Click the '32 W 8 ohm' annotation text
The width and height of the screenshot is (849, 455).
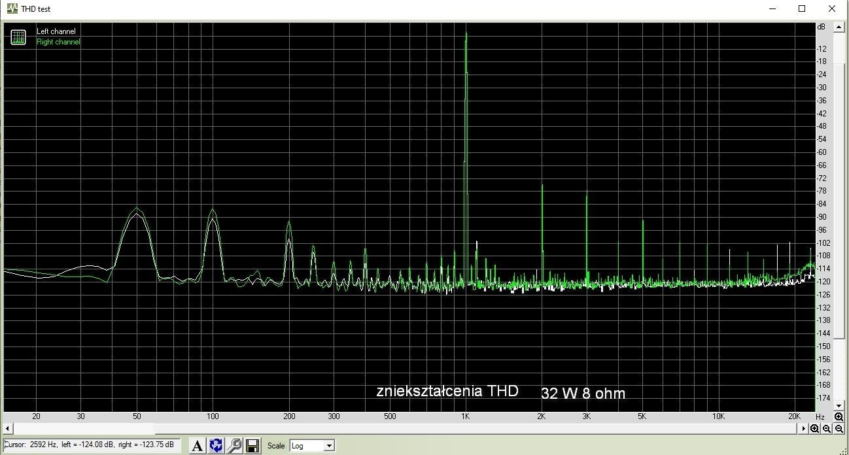tap(583, 394)
